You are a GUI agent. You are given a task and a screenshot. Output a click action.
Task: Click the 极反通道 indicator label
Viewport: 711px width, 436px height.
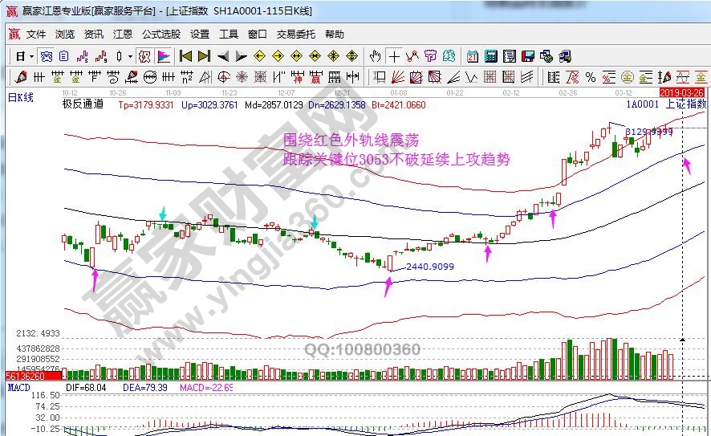83,104
